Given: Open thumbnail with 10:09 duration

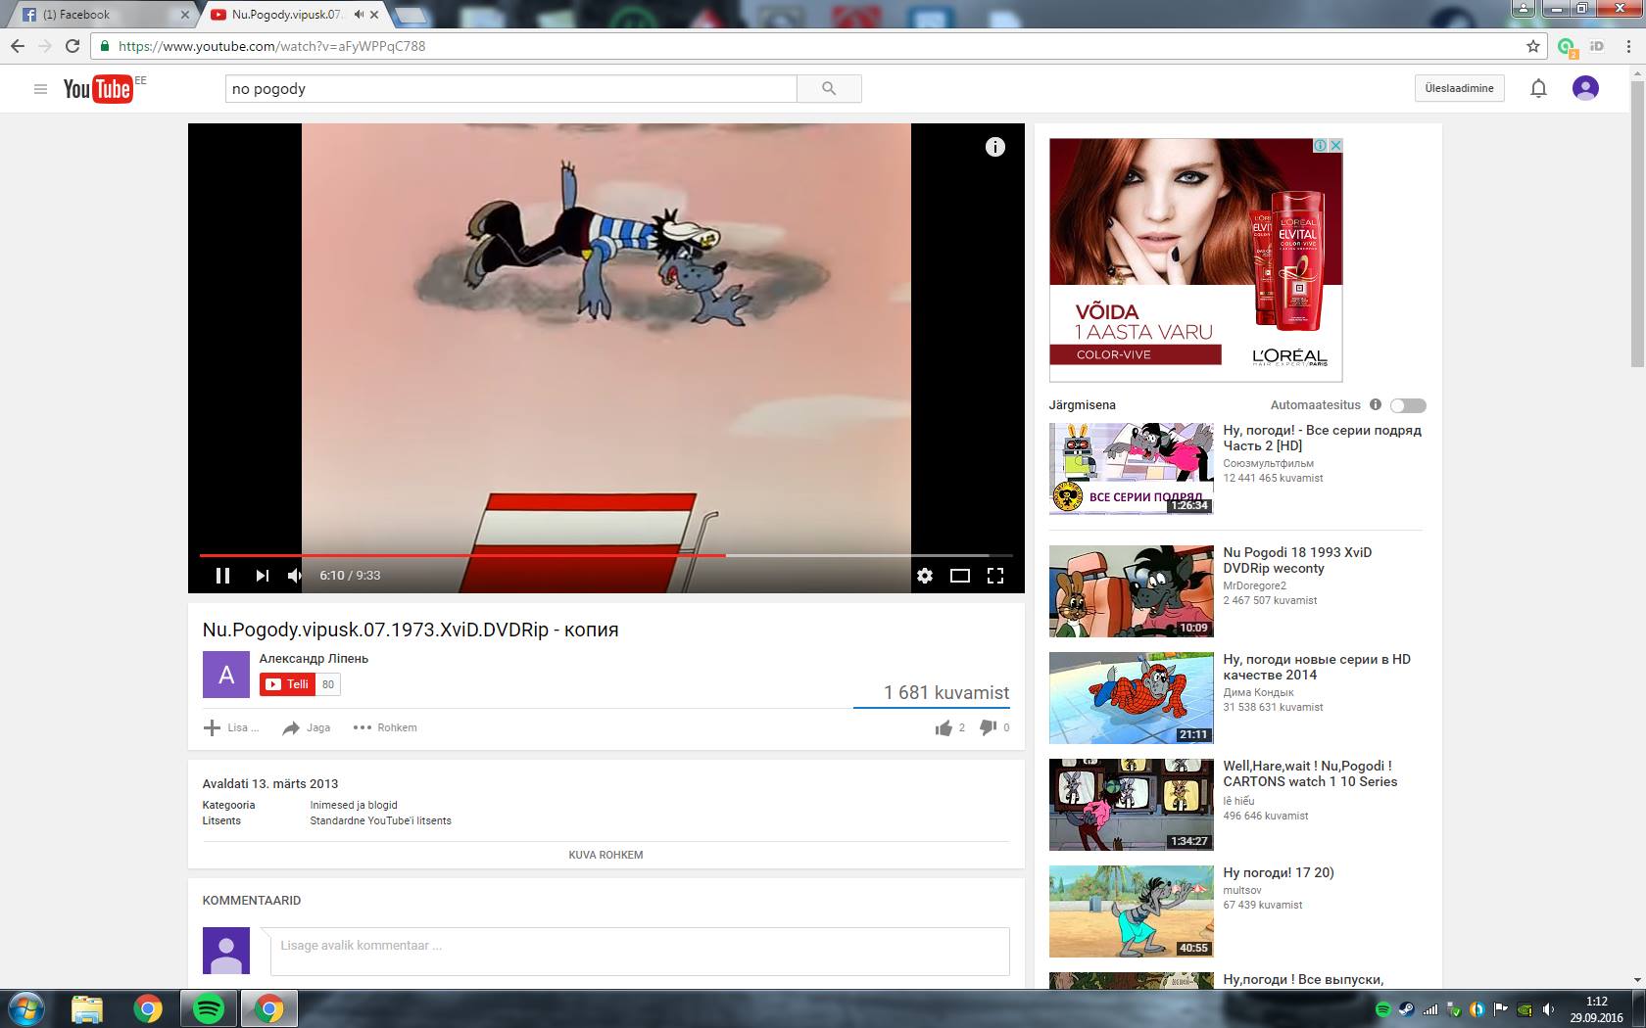Looking at the screenshot, I should [x=1132, y=591].
